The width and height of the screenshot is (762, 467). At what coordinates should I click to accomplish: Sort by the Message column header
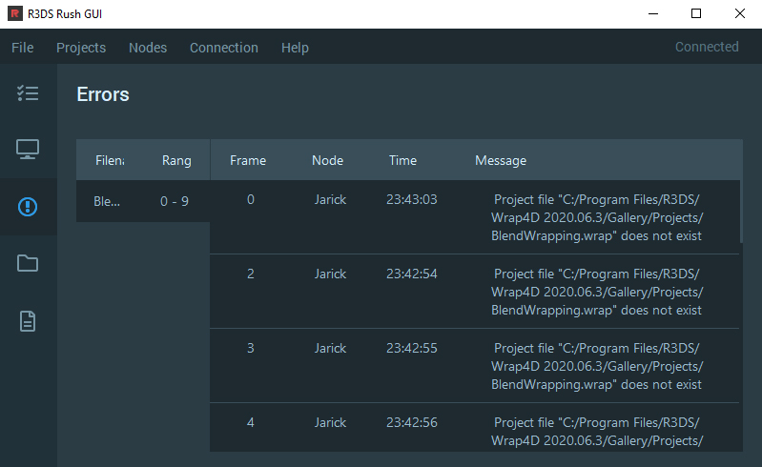pos(501,160)
